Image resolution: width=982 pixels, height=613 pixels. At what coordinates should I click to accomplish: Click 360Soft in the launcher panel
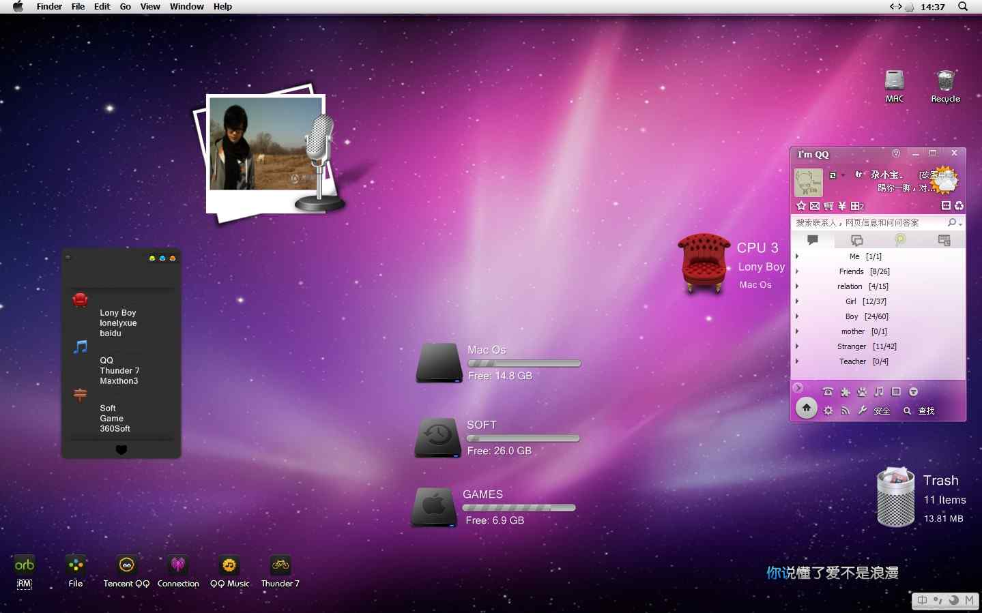pos(115,429)
